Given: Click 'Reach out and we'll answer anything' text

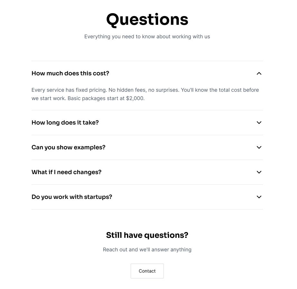Looking at the screenshot, I should pos(147,249).
